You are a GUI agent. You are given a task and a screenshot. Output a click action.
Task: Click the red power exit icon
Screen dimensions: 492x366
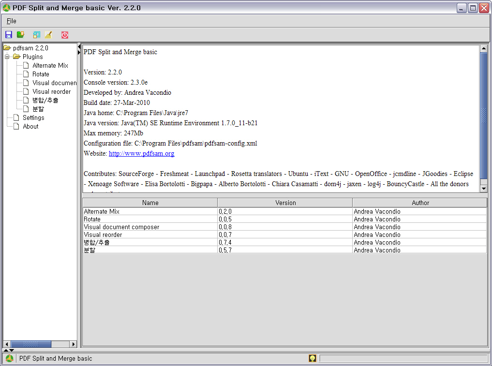click(65, 35)
